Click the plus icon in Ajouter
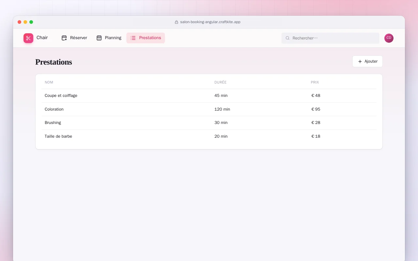Screen dimensions: 418x261 (x=360, y=61)
